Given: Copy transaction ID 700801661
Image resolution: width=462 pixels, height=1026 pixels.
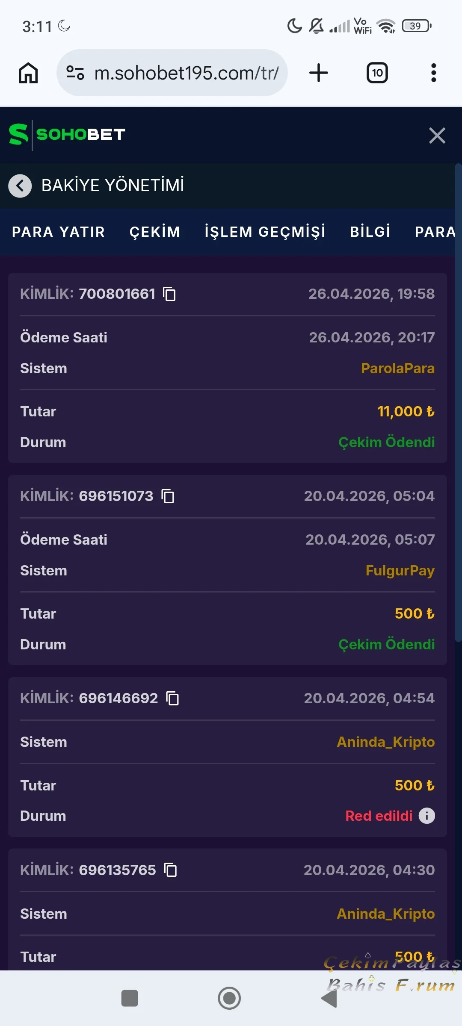Looking at the screenshot, I should (x=170, y=294).
